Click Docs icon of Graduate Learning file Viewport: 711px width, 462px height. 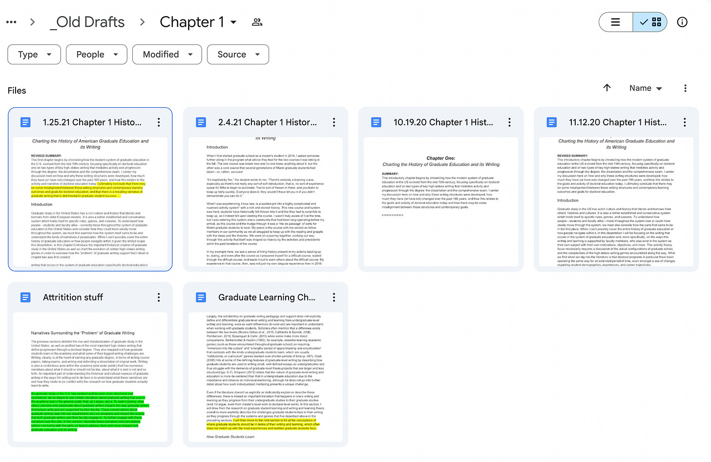(x=201, y=298)
